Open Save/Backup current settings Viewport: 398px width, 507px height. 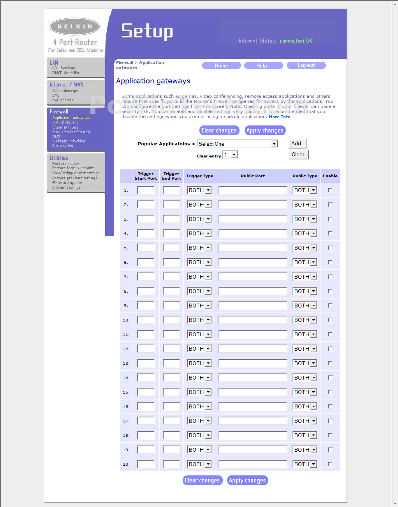[76, 173]
